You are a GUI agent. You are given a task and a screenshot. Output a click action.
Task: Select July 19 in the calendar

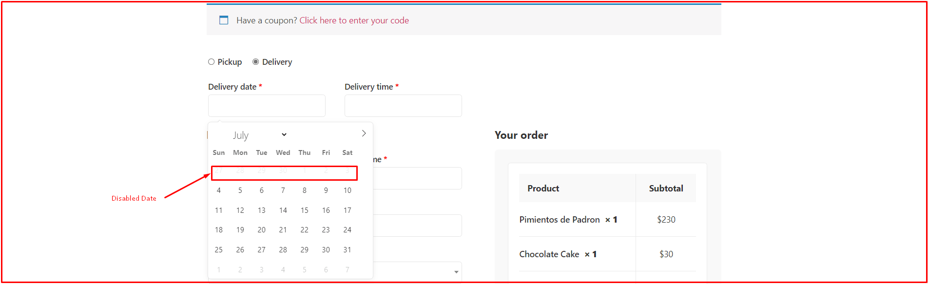(240, 230)
